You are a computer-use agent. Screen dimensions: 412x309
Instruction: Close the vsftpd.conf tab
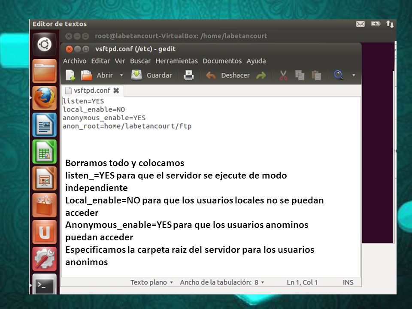pyautogui.click(x=116, y=91)
